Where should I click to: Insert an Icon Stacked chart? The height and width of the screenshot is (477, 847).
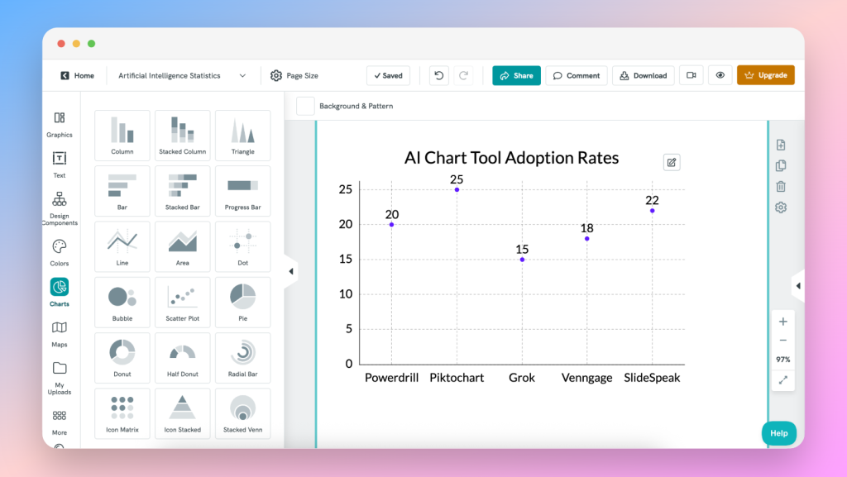pos(183,413)
